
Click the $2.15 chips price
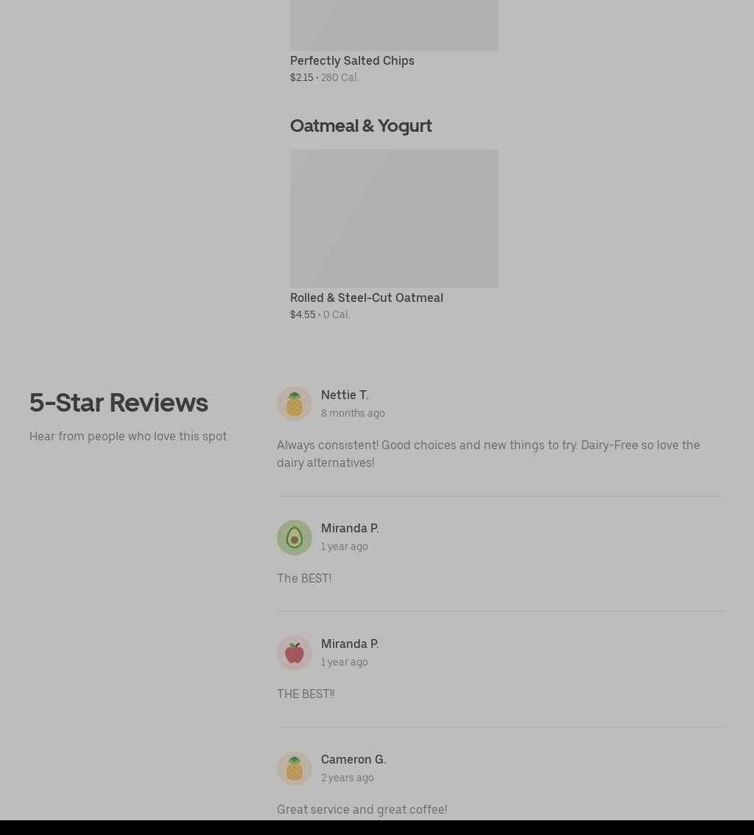(301, 78)
